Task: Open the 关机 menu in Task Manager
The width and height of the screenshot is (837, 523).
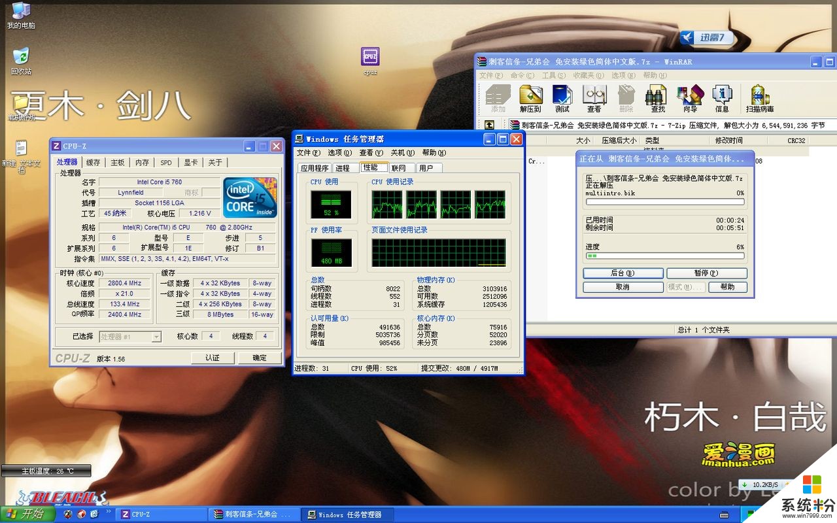Action: coord(403,153)
